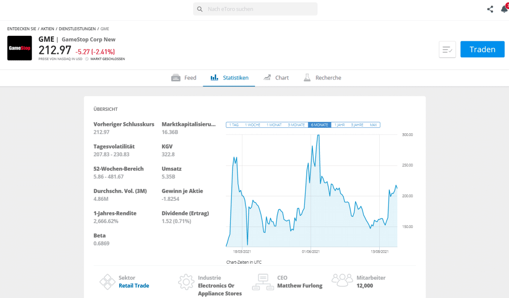Click the Beta value 0.6869
Screen dimensions: 509x298
[x=101, y=244]
